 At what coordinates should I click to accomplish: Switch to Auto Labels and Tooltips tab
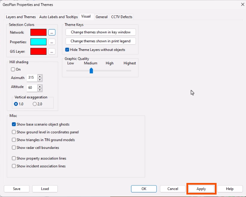[59, 17]
